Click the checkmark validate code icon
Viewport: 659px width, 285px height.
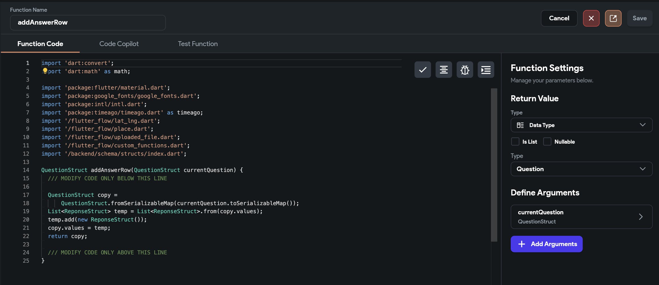click(x=423, y=70)
